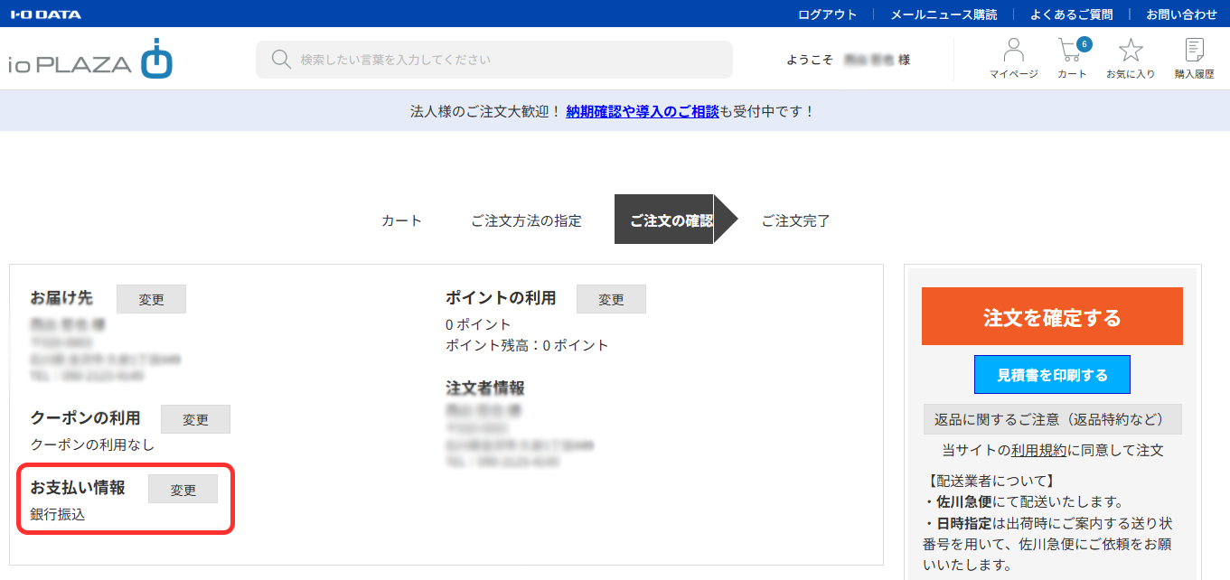Change the お支払い情報 payment method

point(183,490)
